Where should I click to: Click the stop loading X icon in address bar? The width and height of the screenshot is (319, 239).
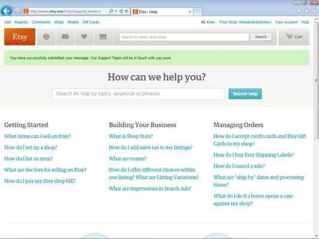[126, 11]
